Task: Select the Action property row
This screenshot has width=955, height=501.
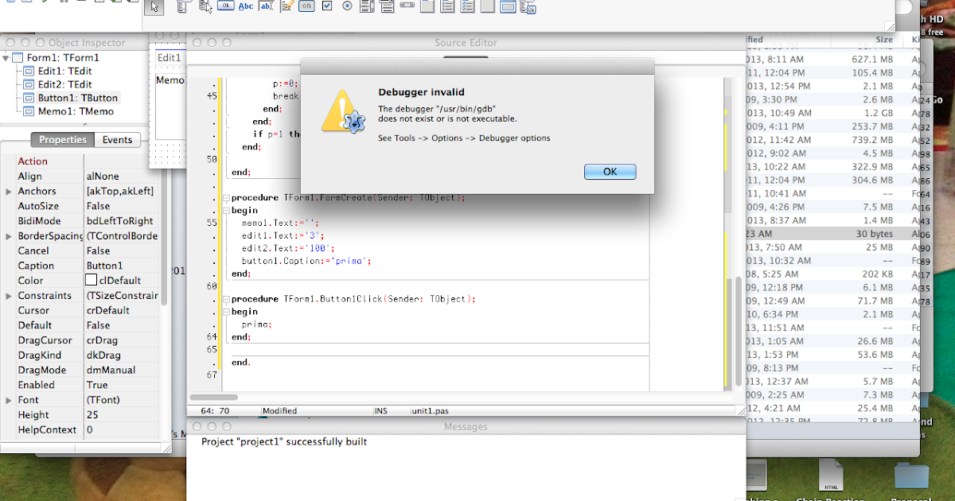Action: tap(81, 161)
